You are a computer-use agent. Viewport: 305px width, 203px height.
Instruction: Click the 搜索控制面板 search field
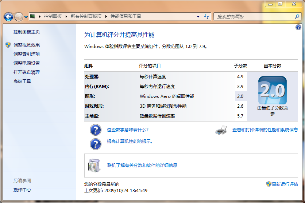254,17
